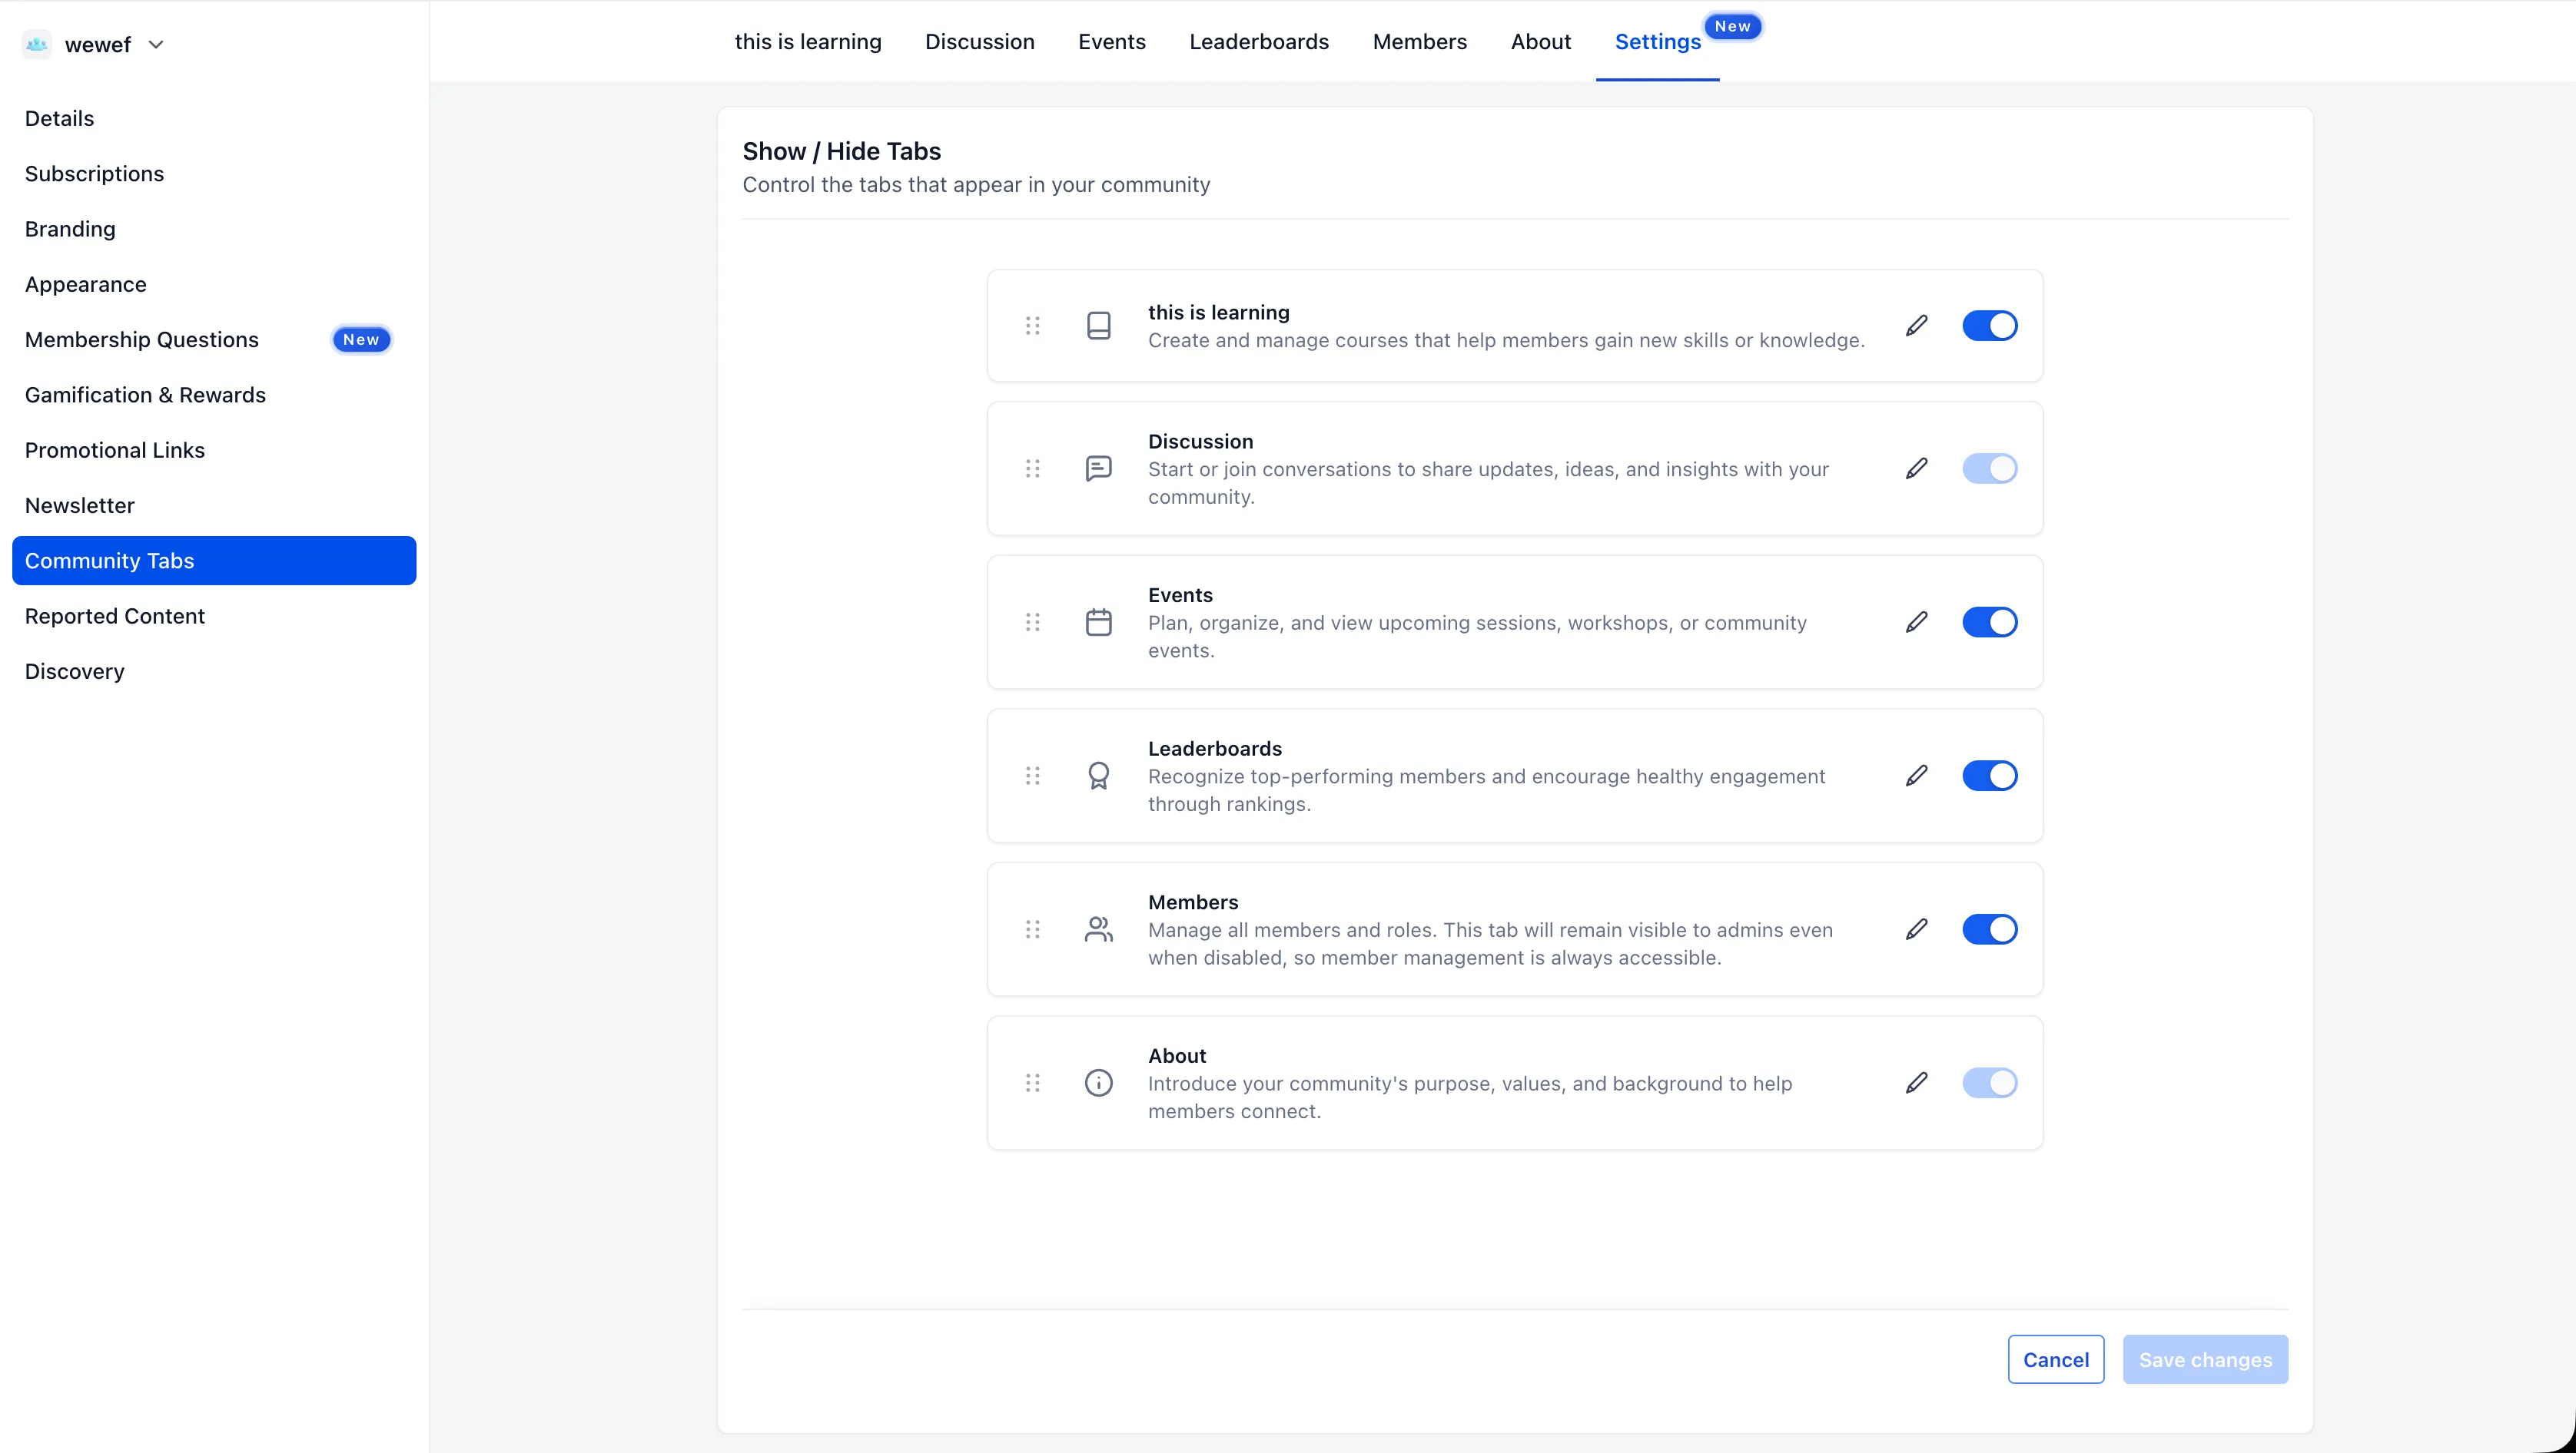The height and width of the screenshot is (1453, 2576).
Task: Select Community Tabs in the sidebar
Action: click(x=214, y=561)
